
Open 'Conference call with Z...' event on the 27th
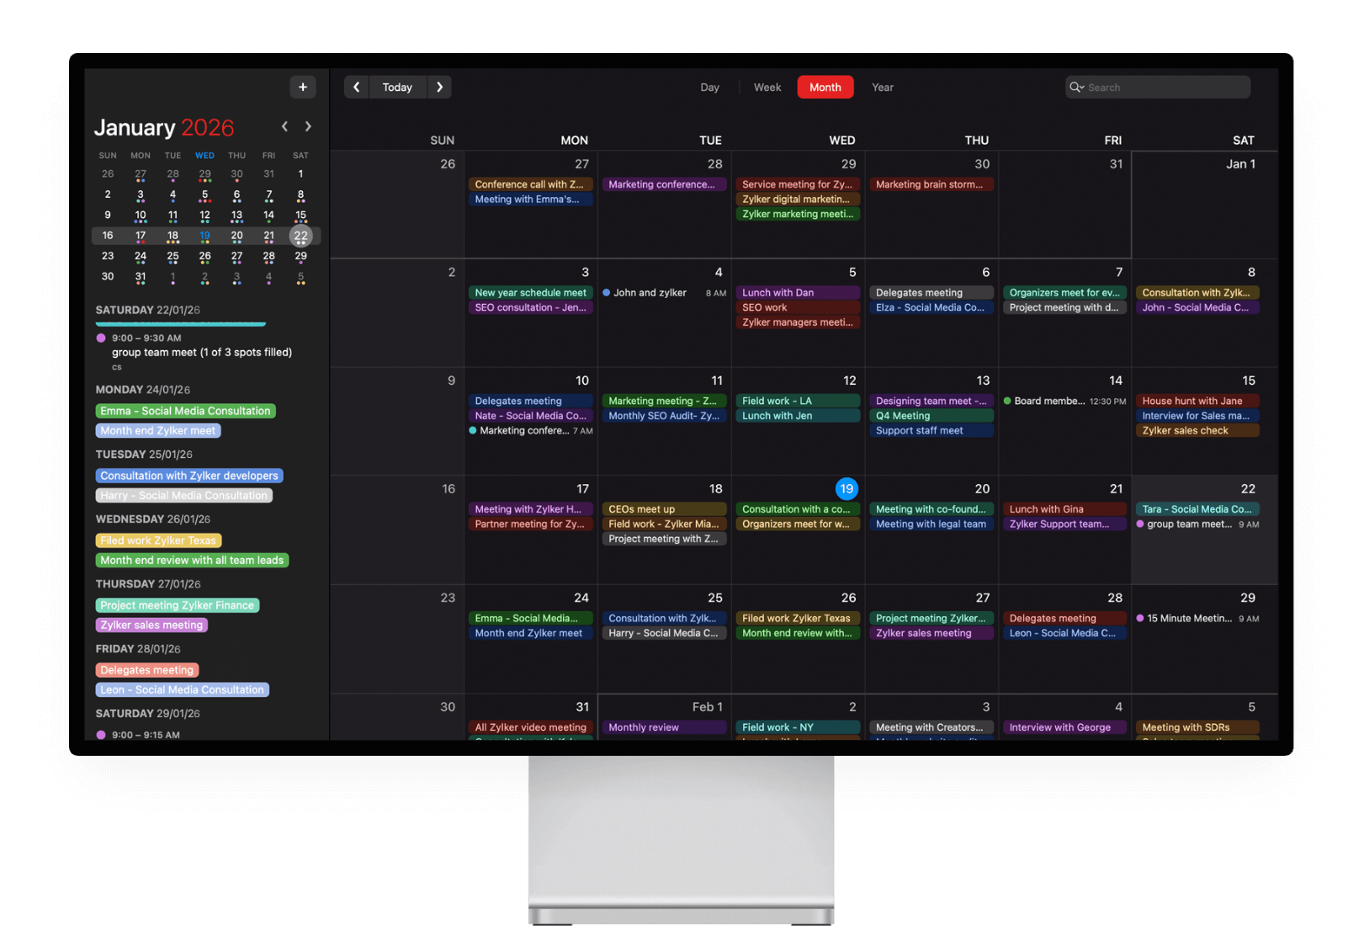click(x=530, y=184)
